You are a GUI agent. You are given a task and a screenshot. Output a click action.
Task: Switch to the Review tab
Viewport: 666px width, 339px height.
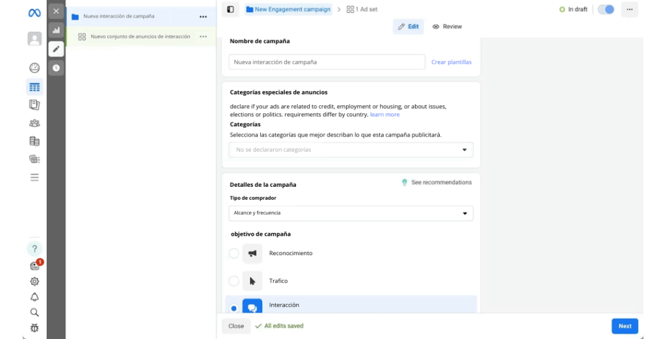[x=447, y=27]
